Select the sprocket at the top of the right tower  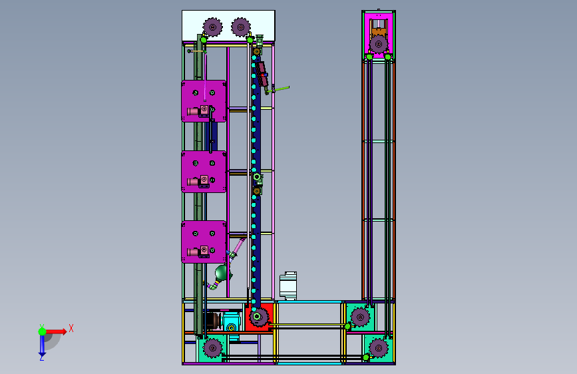(379, 44)
